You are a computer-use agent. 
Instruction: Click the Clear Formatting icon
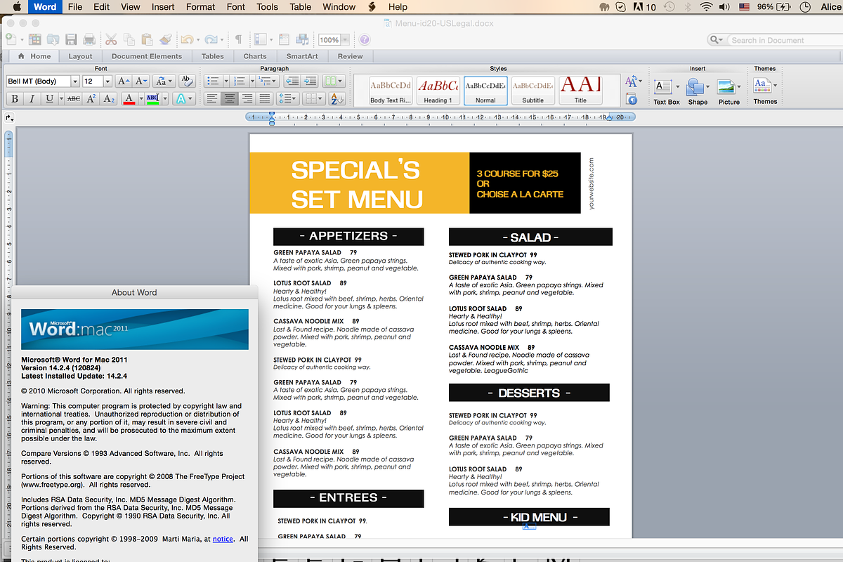(x=186, y=81)
